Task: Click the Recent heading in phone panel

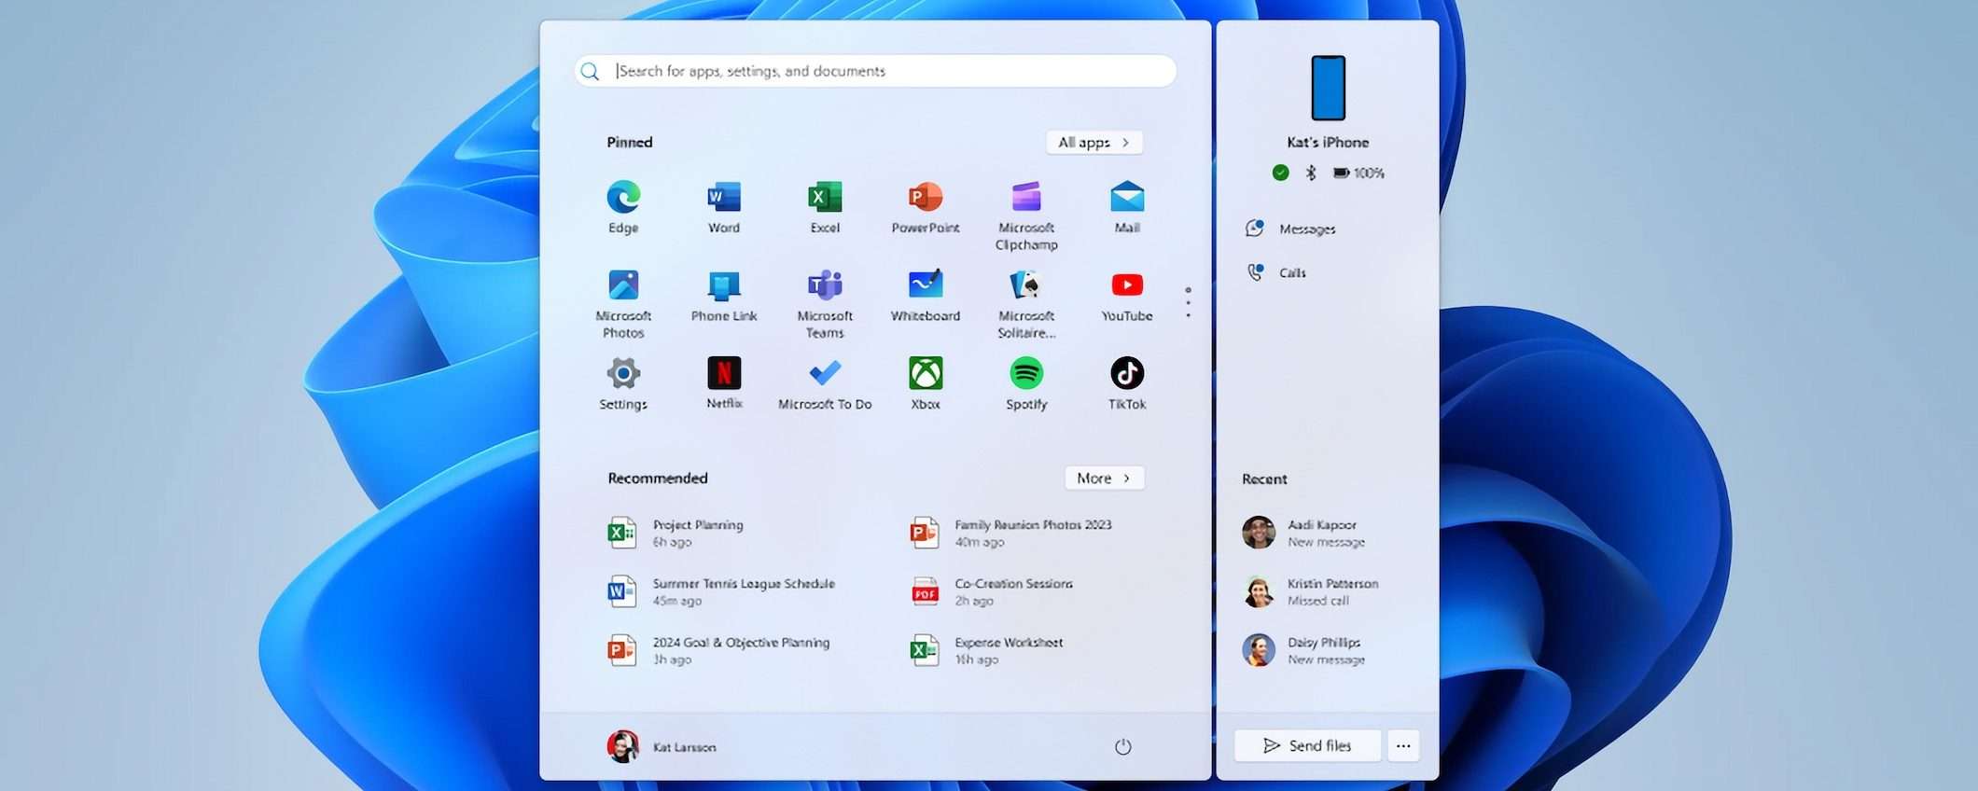Action: tap(1264, 479)
